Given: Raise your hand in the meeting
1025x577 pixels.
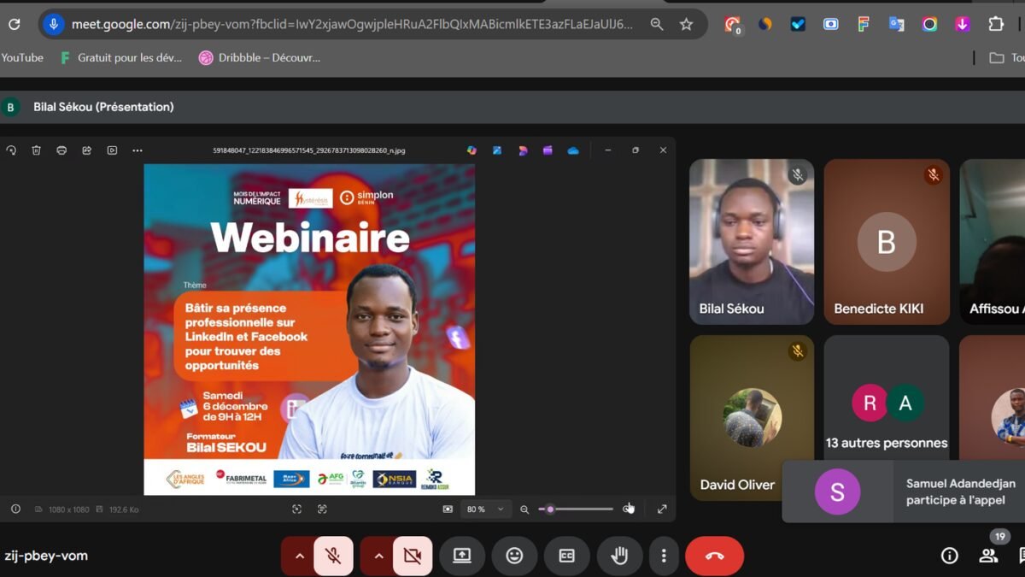Looking at the screenshot, I should [619, 556].
